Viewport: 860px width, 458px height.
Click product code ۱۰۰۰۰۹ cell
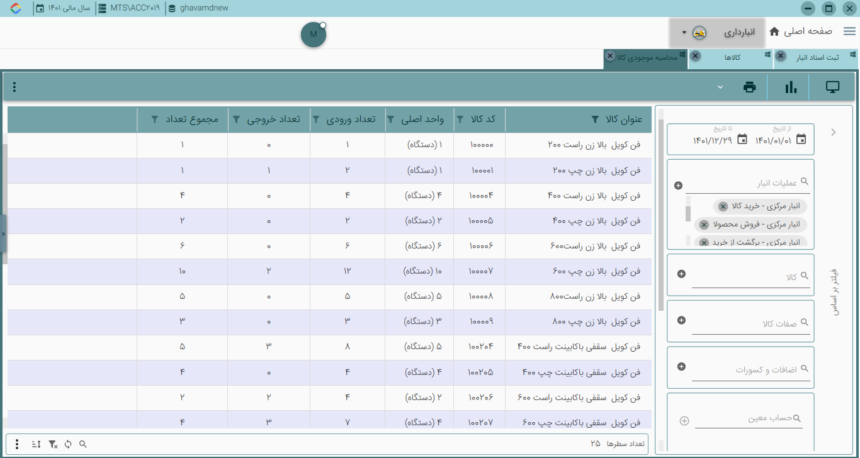click(481, 322)
